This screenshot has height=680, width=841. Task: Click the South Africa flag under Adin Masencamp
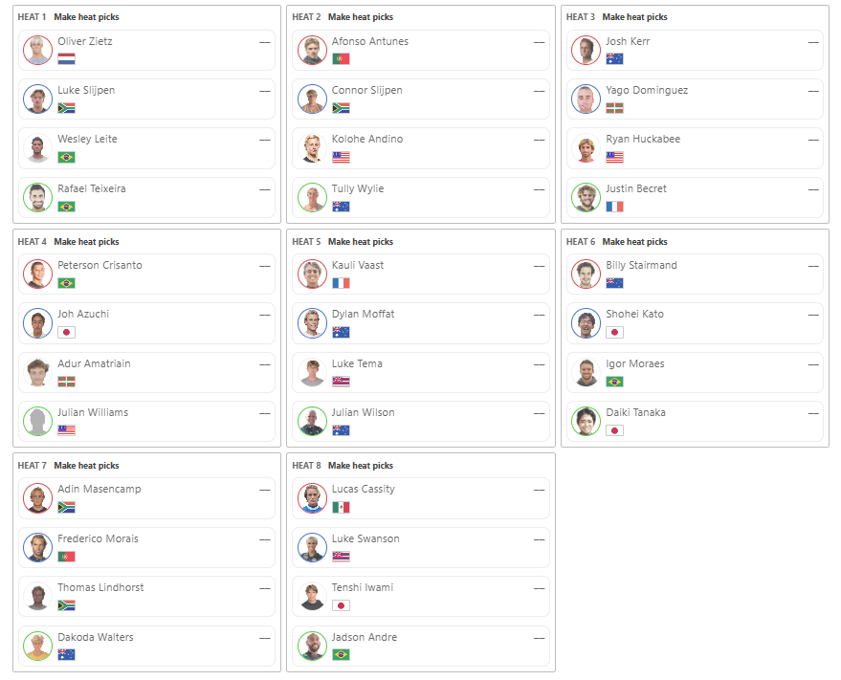(x=67, y=507)
